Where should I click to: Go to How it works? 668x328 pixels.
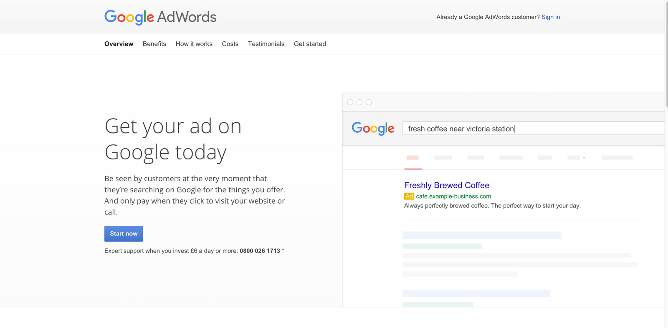pos(194,44)
